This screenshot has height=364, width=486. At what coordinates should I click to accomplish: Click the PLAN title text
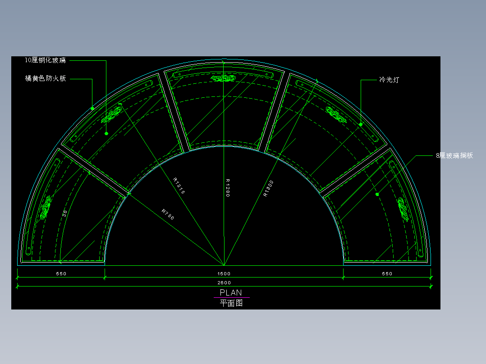click(231, 292)
